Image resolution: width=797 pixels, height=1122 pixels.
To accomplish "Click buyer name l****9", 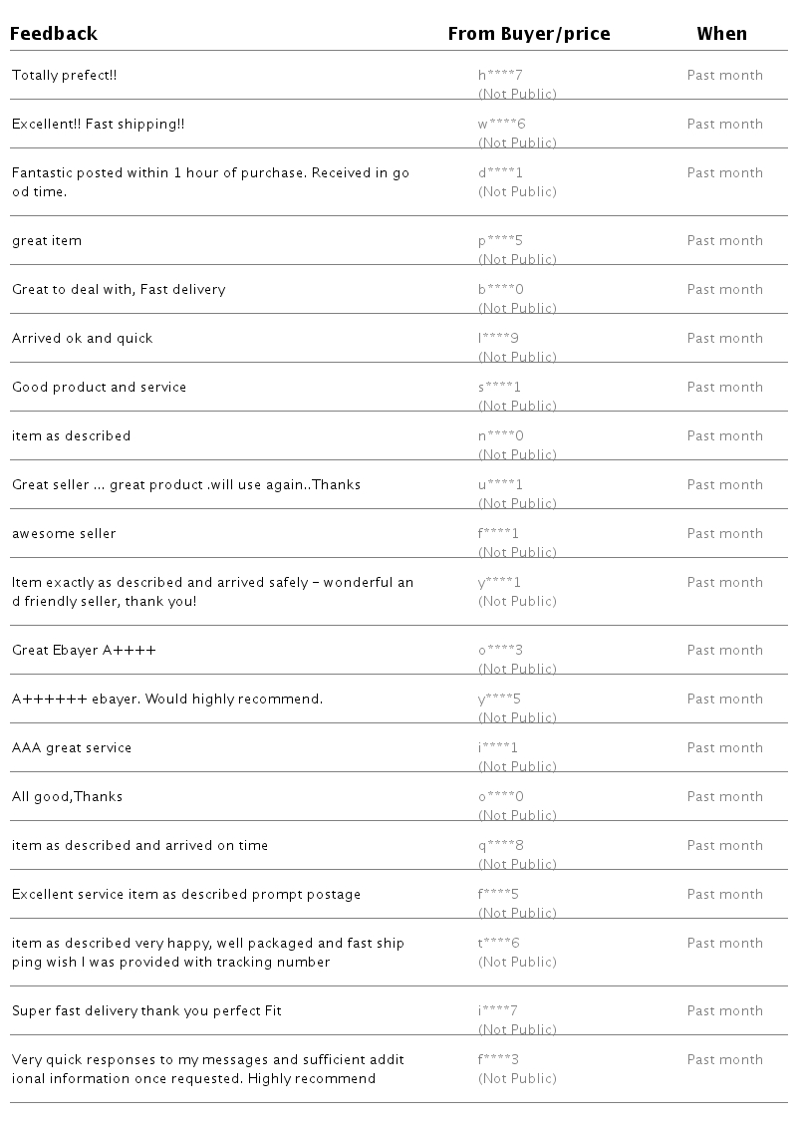I will 498,339.
